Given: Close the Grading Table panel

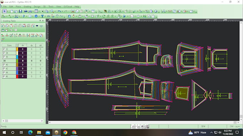Looking at the screenshot, I should click(43, 21).
